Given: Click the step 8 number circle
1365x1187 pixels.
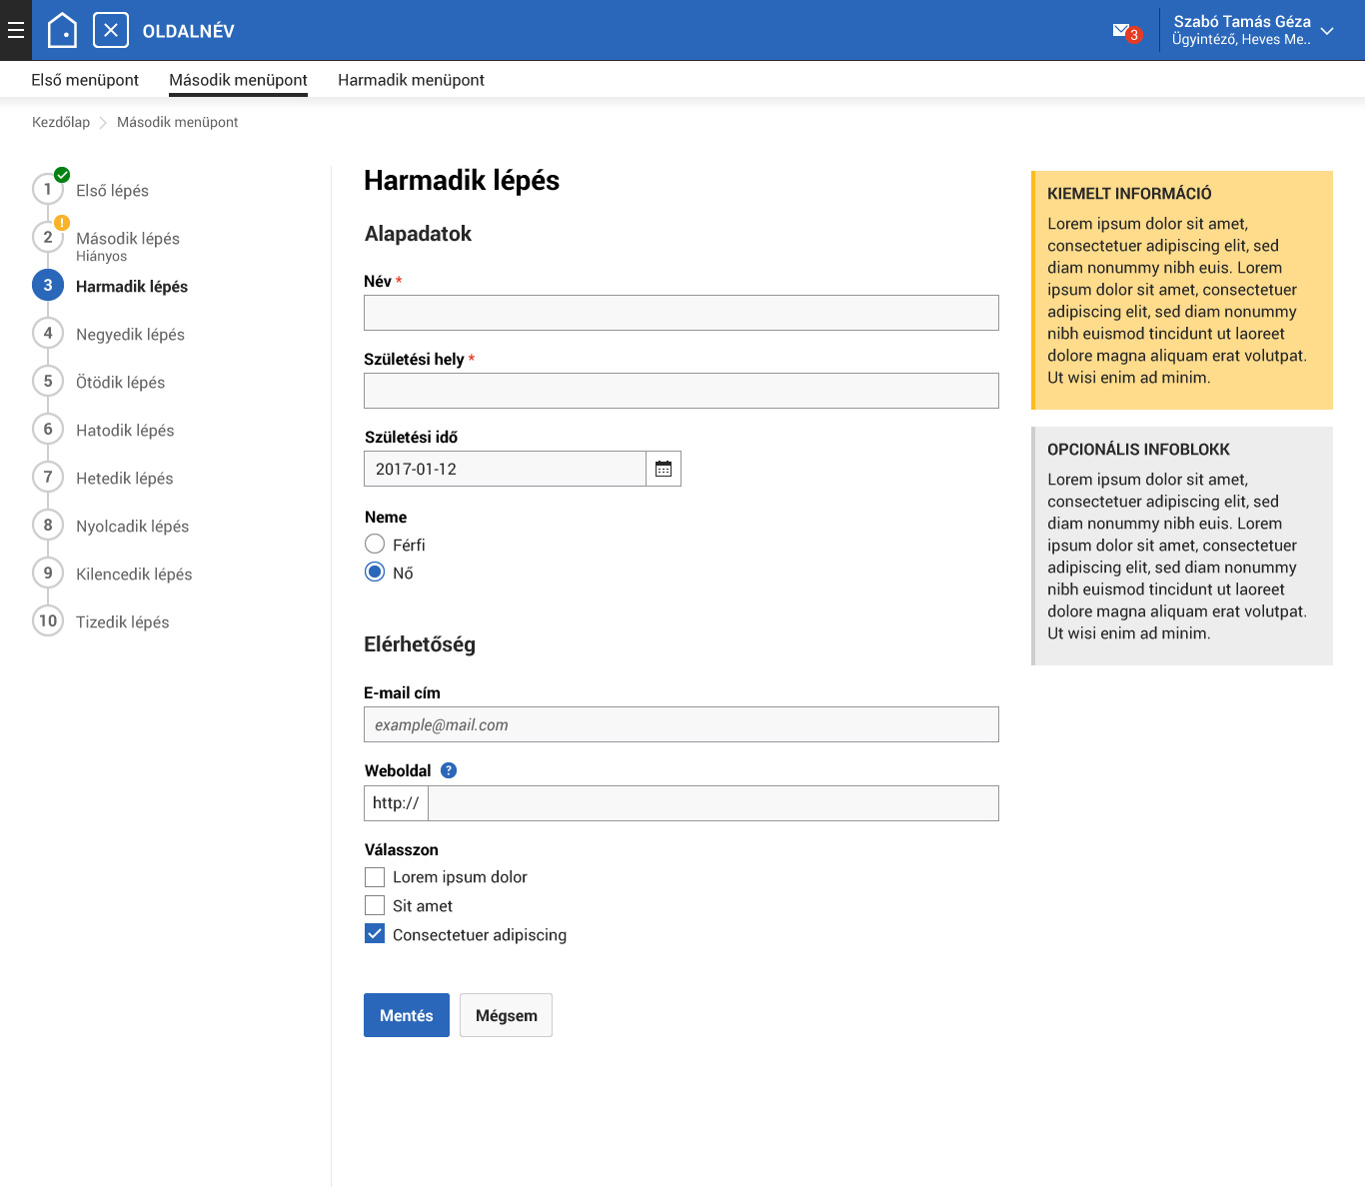Looking at the screenshot, I should point(48,525).
